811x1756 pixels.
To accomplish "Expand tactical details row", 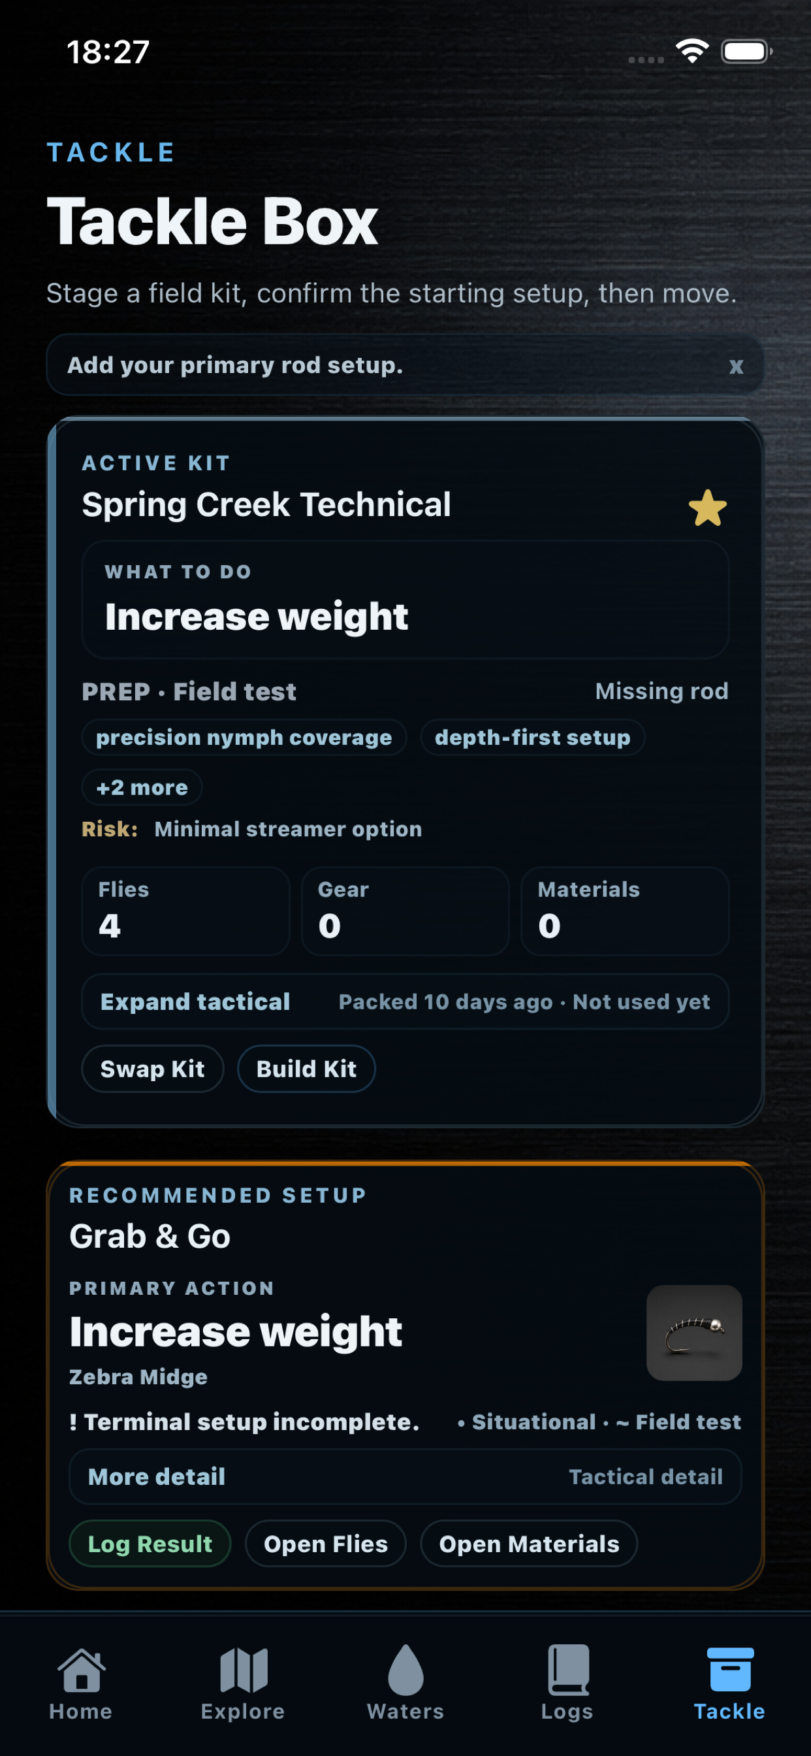I will (405, 1001).
